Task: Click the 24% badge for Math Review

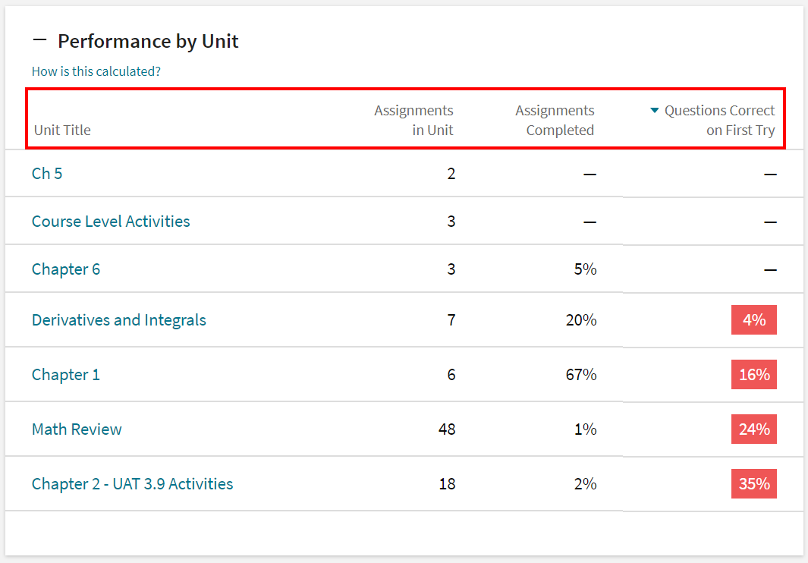Action: [x=753, y=429]
